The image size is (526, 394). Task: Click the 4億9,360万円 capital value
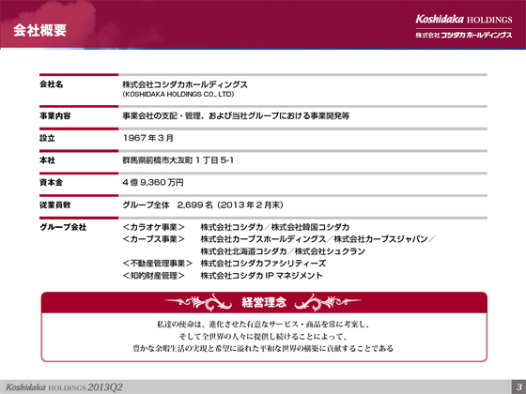(152, 183)
